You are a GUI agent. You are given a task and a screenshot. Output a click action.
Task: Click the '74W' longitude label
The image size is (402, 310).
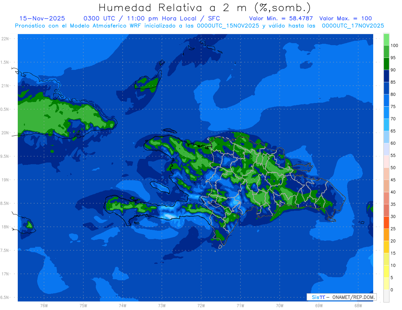123,305
